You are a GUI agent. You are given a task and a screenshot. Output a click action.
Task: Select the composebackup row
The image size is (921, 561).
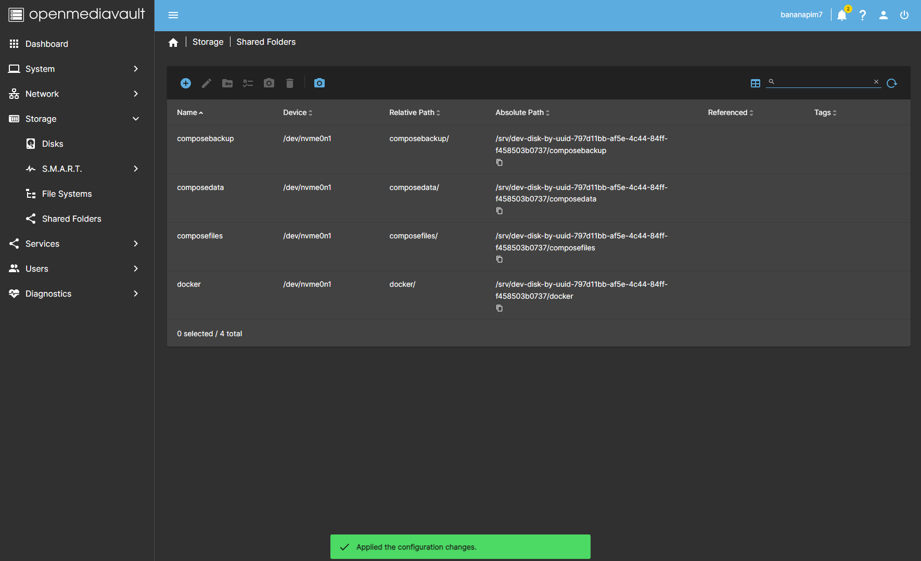539,149
